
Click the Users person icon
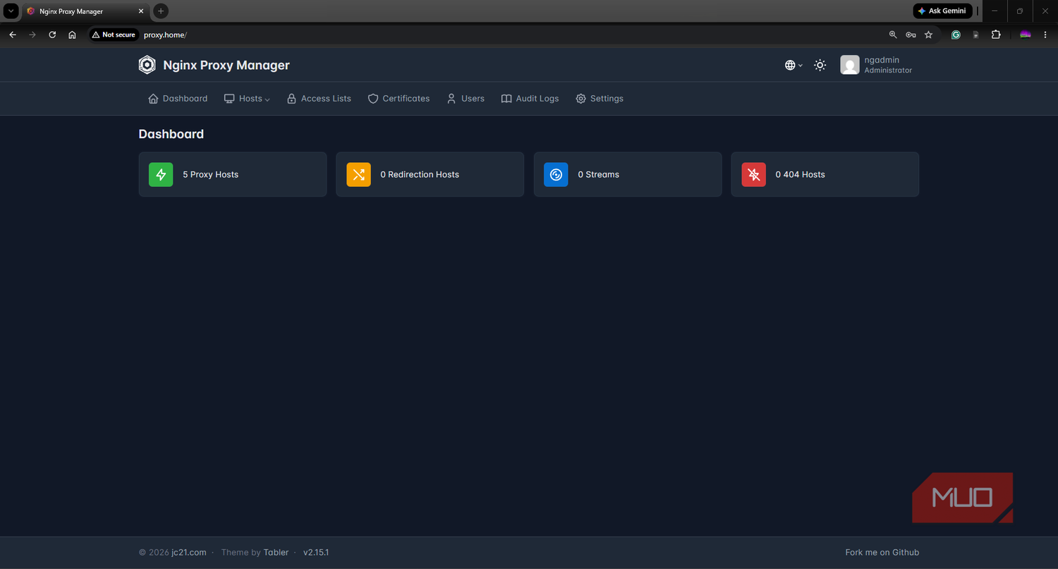451,99
